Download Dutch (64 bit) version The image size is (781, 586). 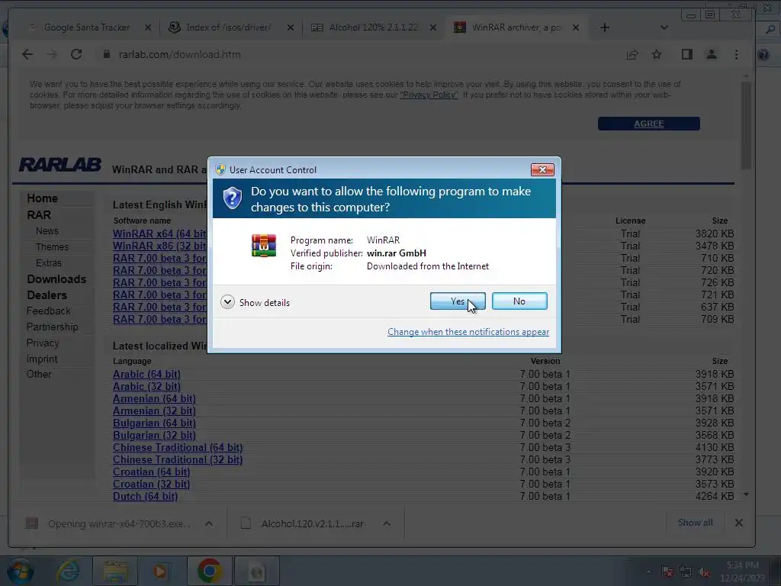coord(146,496)
